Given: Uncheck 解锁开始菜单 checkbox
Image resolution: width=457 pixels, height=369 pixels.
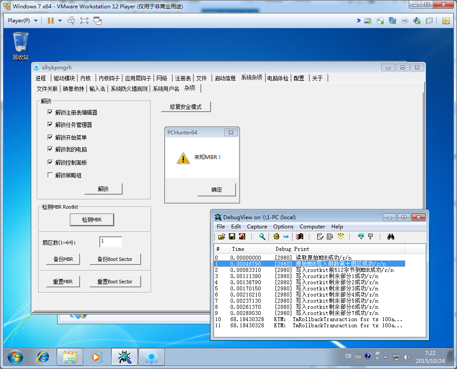Looking at the screenshot, I should [x=50, y=137].
